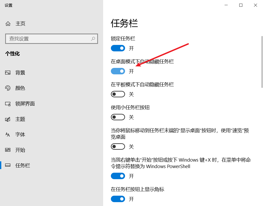This screenshot has height=206, width=263.
Task: Click the 主页 navigation link
Action: click(21, 23)
